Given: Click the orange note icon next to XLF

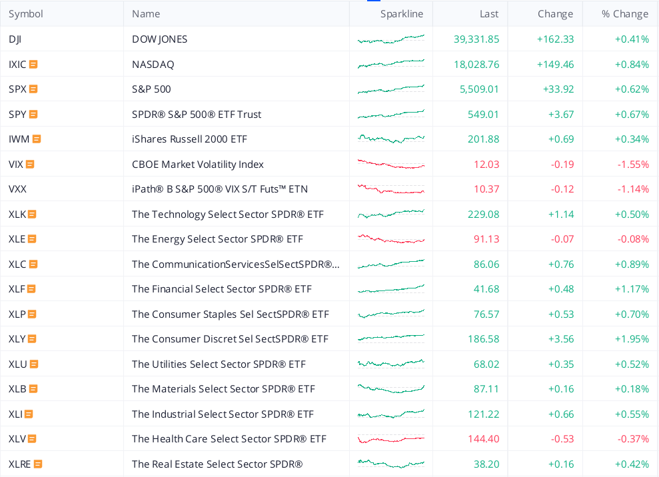Looking at the screenshot, I should click(x=31, y=289).
